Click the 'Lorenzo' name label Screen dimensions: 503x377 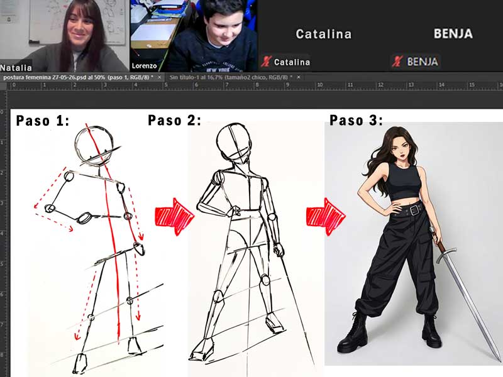pyautogui.click(x=145, y=66)
